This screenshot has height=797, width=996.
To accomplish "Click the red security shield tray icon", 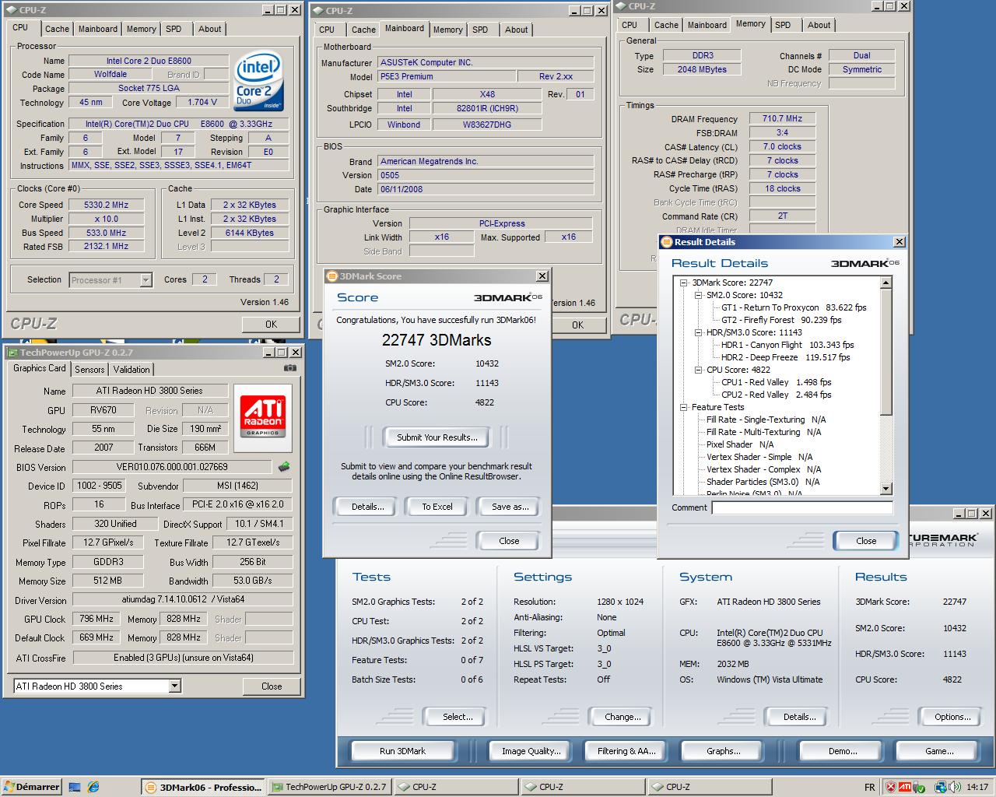I will (x=891, y=787).
